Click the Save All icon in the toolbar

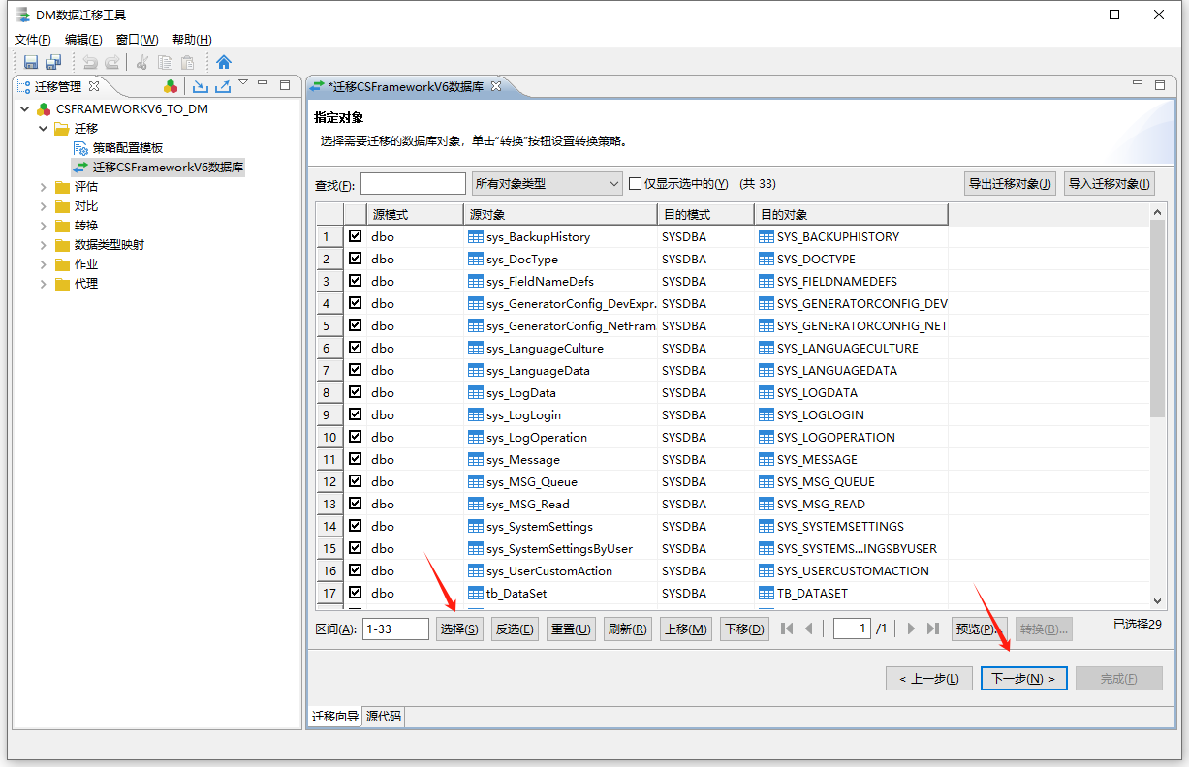click(x=53, y=62)
